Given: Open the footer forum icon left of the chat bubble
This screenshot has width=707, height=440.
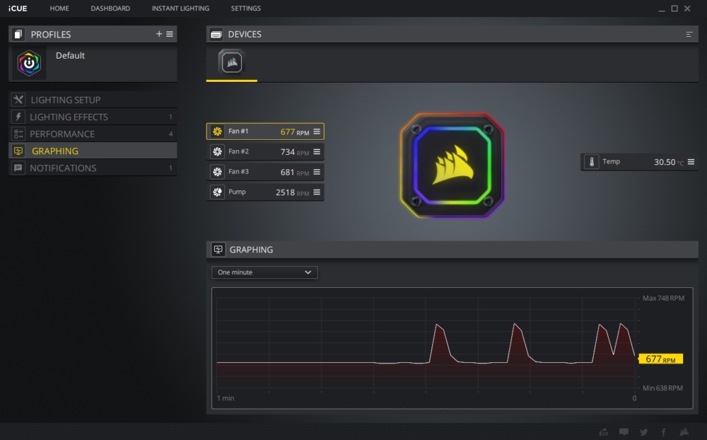Looking at the screenshot, I should click(604, 432).
